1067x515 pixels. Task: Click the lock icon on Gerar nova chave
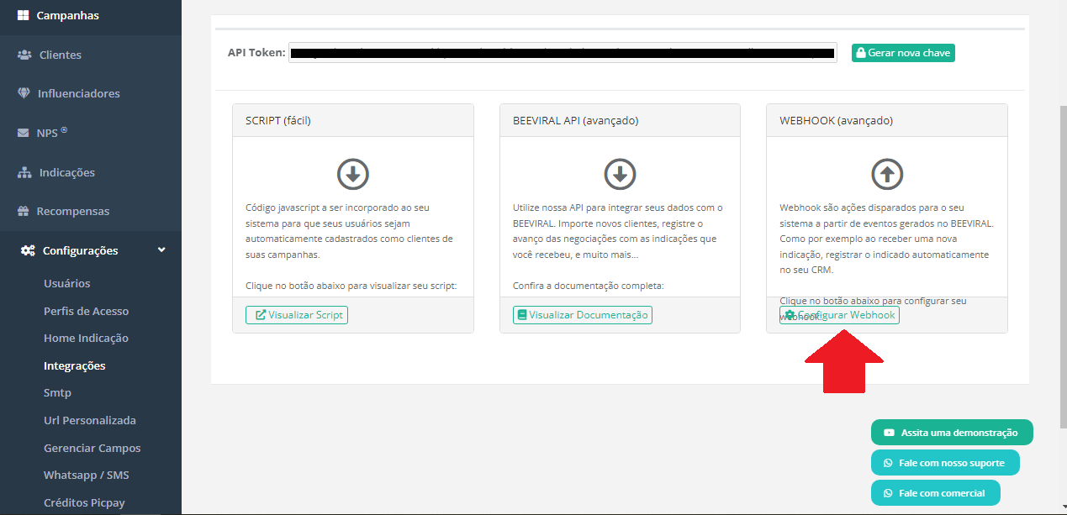pyautogui.click(x=860, y=53)
